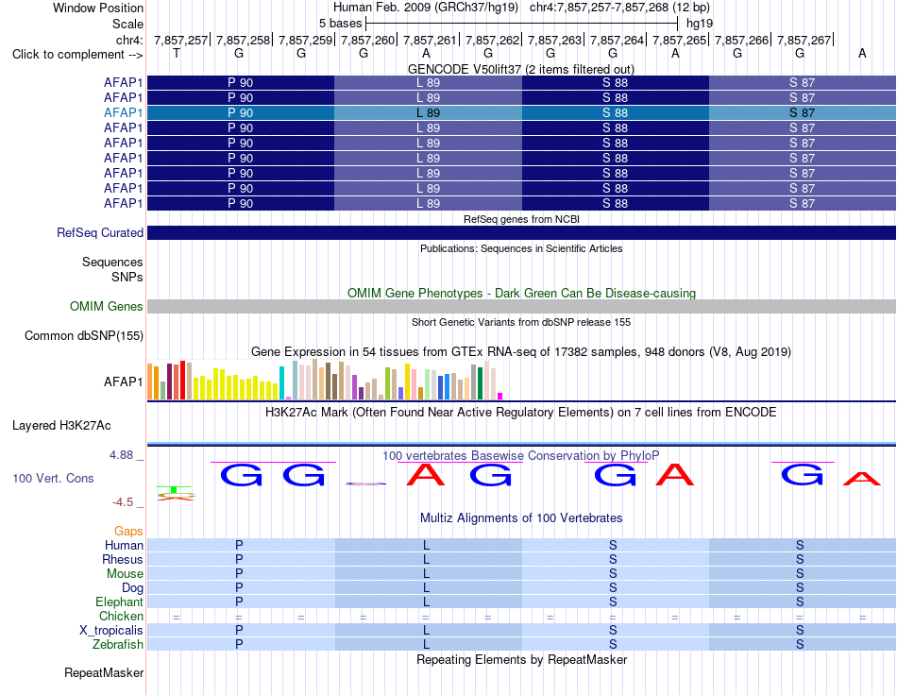This screenshot has width=897, height=695.
Task: Open 'RefSeq genes from NCBI' track title
Action: (x=521, y=219)
